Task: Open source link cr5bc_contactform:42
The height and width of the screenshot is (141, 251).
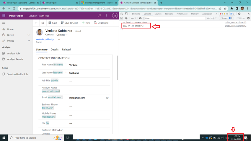Action: point(235,26)
